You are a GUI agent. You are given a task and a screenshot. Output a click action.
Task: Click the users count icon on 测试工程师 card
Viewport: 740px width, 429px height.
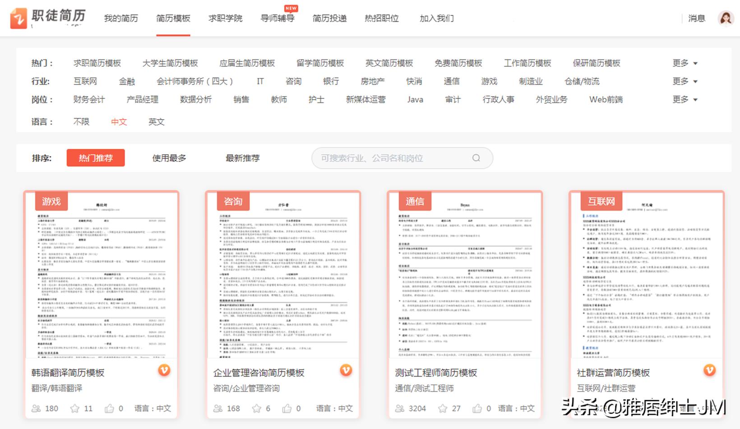coord(398,408)
